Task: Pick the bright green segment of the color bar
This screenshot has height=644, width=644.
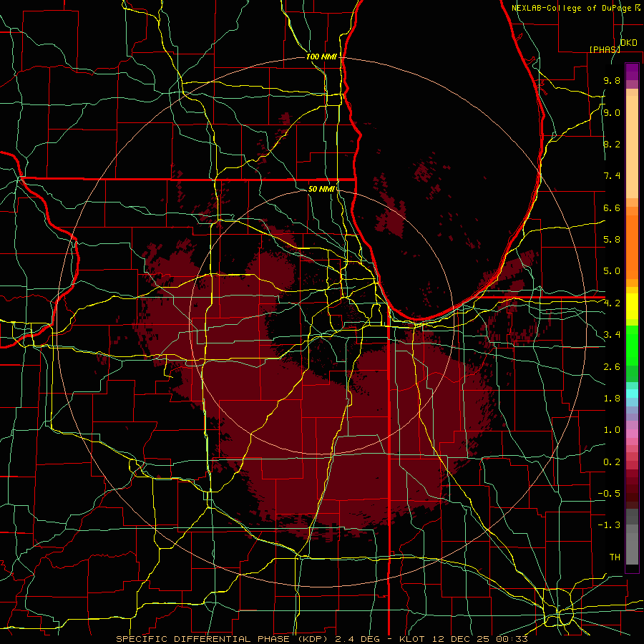Action: [632, 346]
